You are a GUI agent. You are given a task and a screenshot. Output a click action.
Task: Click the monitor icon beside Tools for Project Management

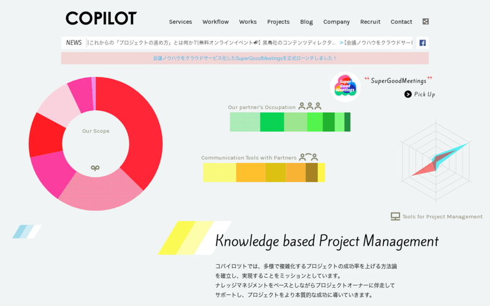(395, 217)
